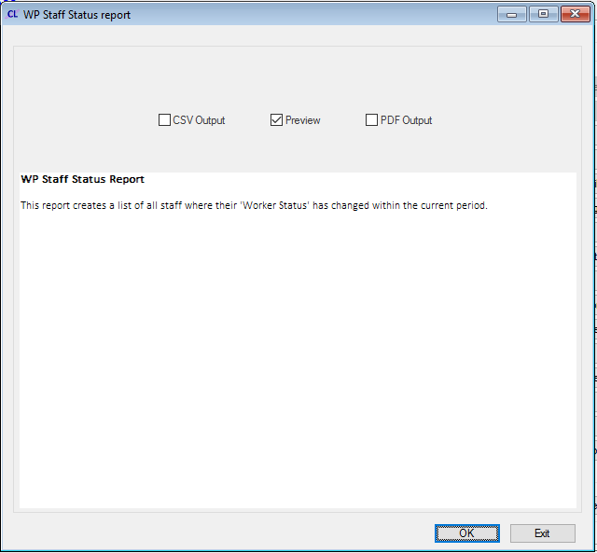Click the bold 'WP Staff Status Report' heading
597x553 pixels.
[82, 179]
